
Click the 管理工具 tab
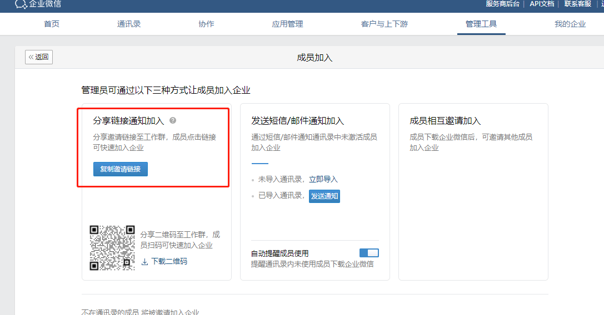(x=481, y=24)
